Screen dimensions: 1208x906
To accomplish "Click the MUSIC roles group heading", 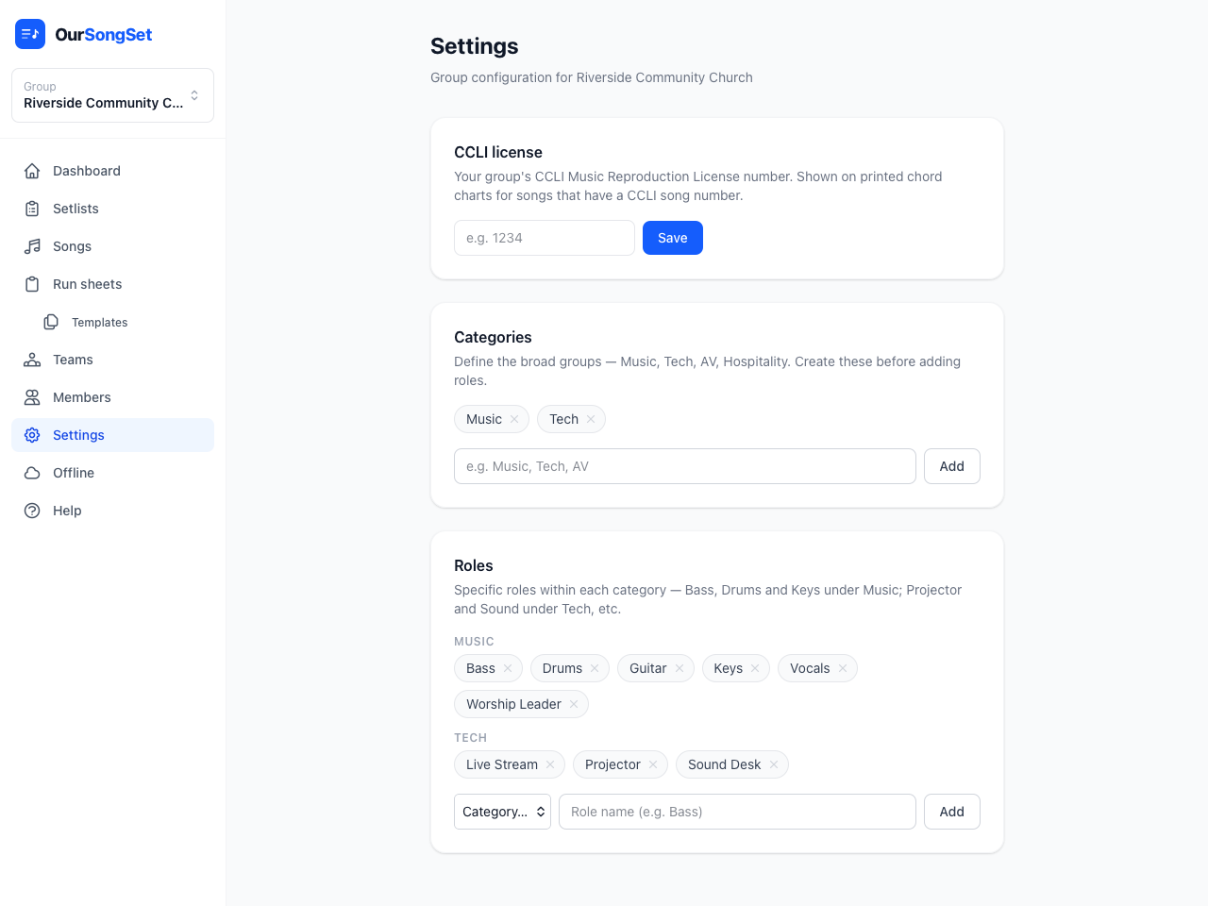I will 474,642.
